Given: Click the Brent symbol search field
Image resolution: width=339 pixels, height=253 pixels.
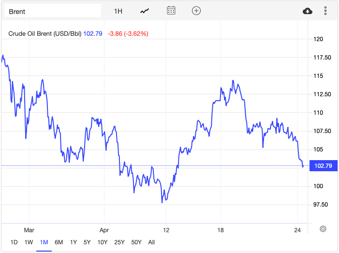Looking at the screenshot, I should (52, 11).
